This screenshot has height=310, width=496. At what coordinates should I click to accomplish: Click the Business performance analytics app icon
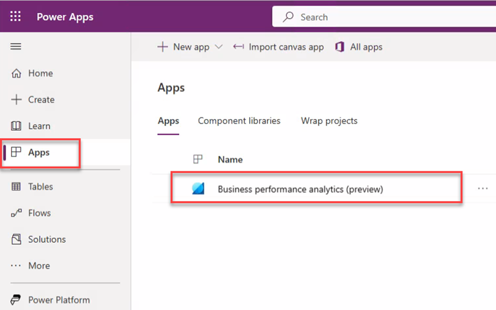click(198, 189)
